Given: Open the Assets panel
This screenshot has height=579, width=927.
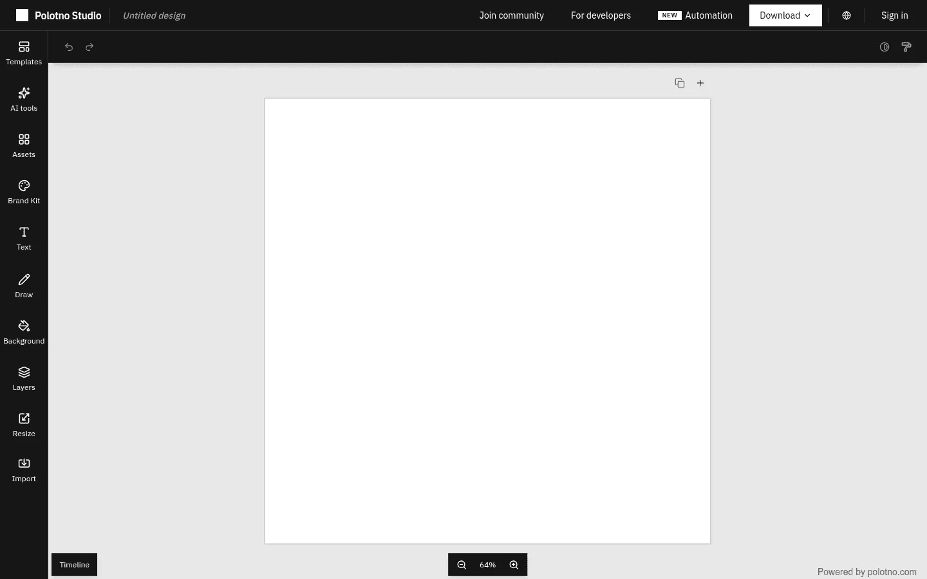Looking at the screenshot, I should point(24,146).
